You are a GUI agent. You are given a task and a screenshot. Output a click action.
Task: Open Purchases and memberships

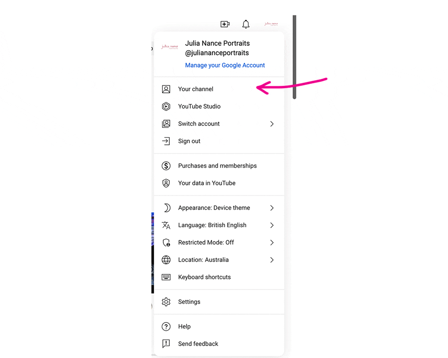(219, 166)
